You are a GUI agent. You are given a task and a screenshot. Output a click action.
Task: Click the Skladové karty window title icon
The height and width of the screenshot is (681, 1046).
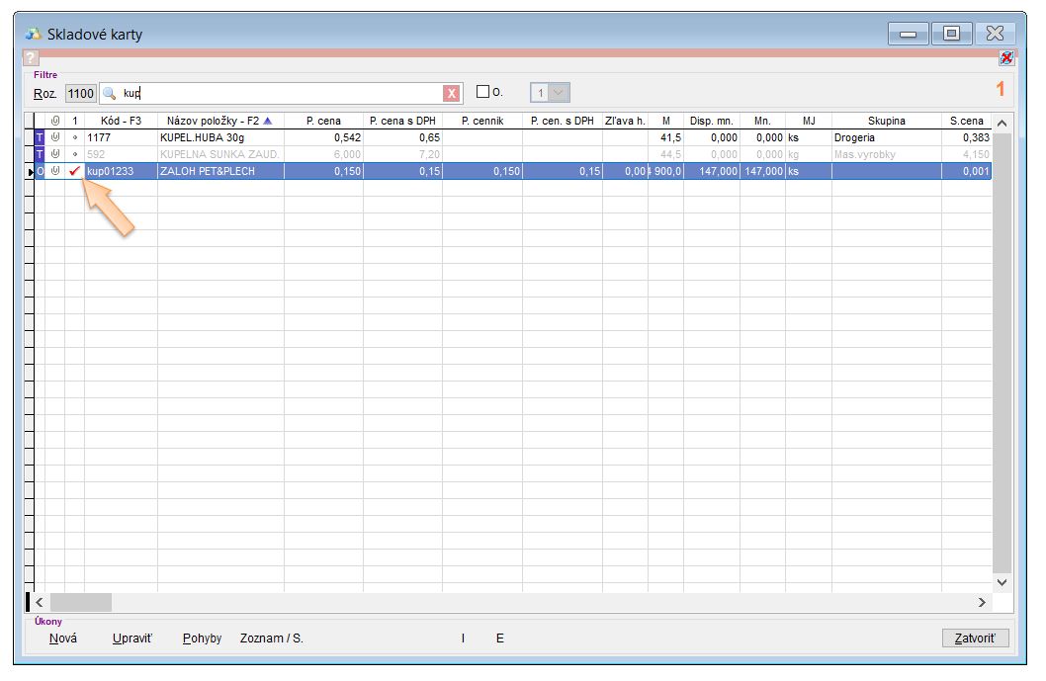tap(34, 34)
